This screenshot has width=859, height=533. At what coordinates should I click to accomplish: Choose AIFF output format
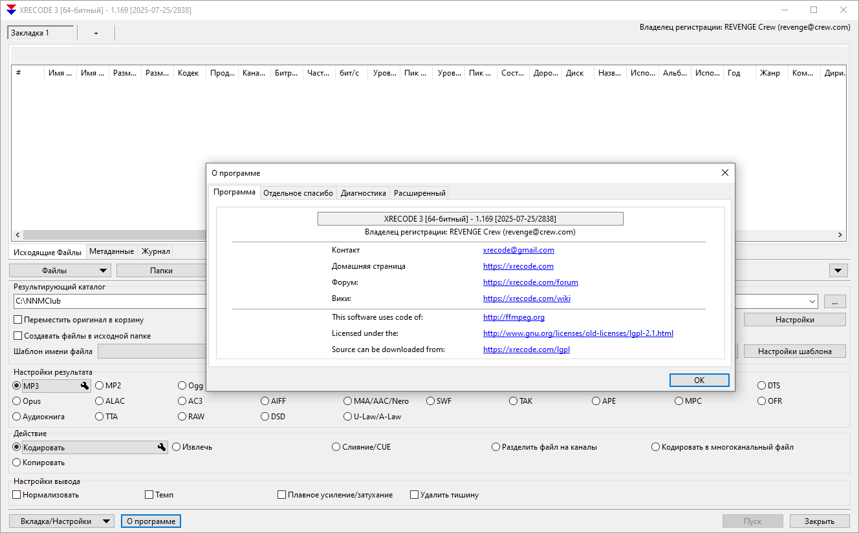click(265, 401)
